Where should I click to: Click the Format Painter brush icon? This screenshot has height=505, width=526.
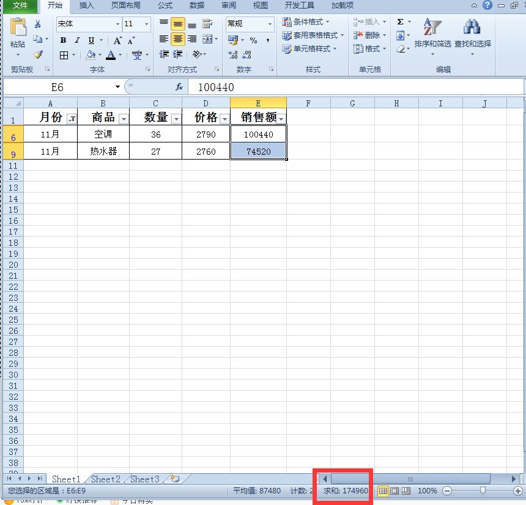[x=38, y=54]
